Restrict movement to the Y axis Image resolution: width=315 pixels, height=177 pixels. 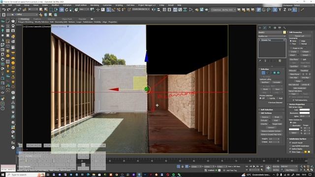click(x=280, y=10)
